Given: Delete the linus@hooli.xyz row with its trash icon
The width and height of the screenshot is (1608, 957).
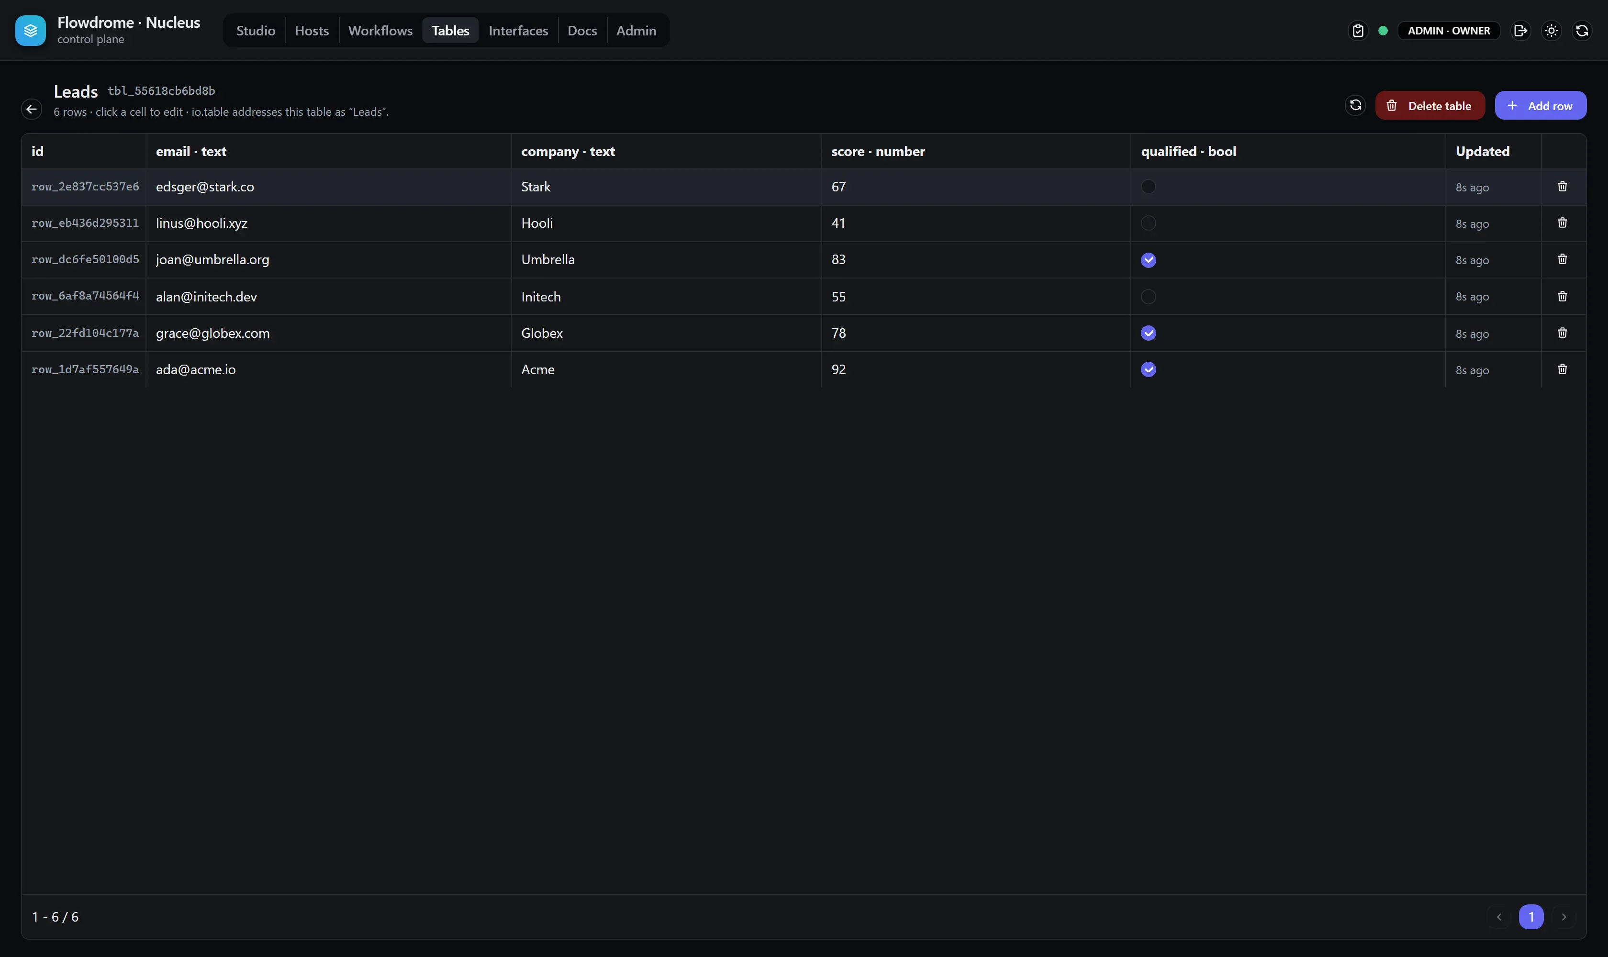Looking at the screenshot, I should pyautogui.click(x=1562, y=223).
